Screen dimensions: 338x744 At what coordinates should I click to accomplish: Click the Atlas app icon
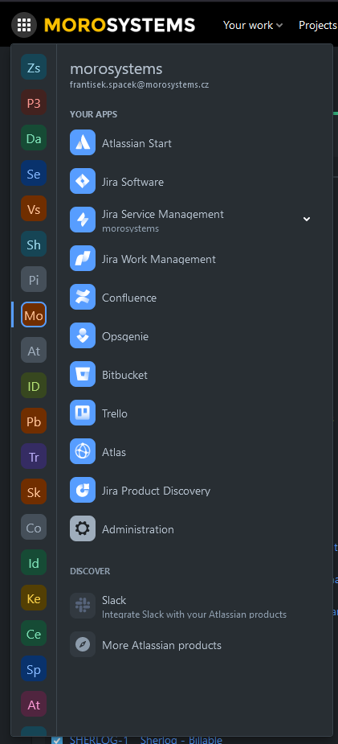click(x=83, y=452)
